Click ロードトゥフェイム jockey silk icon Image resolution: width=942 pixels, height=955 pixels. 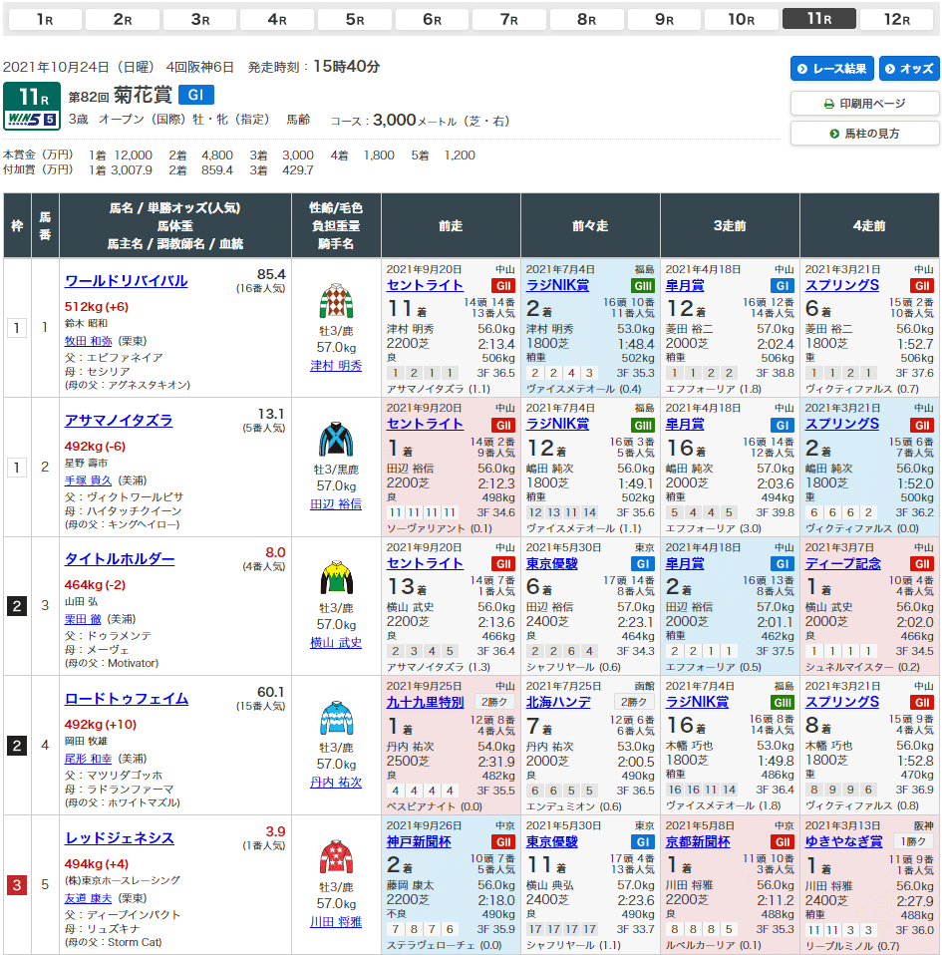336,718
